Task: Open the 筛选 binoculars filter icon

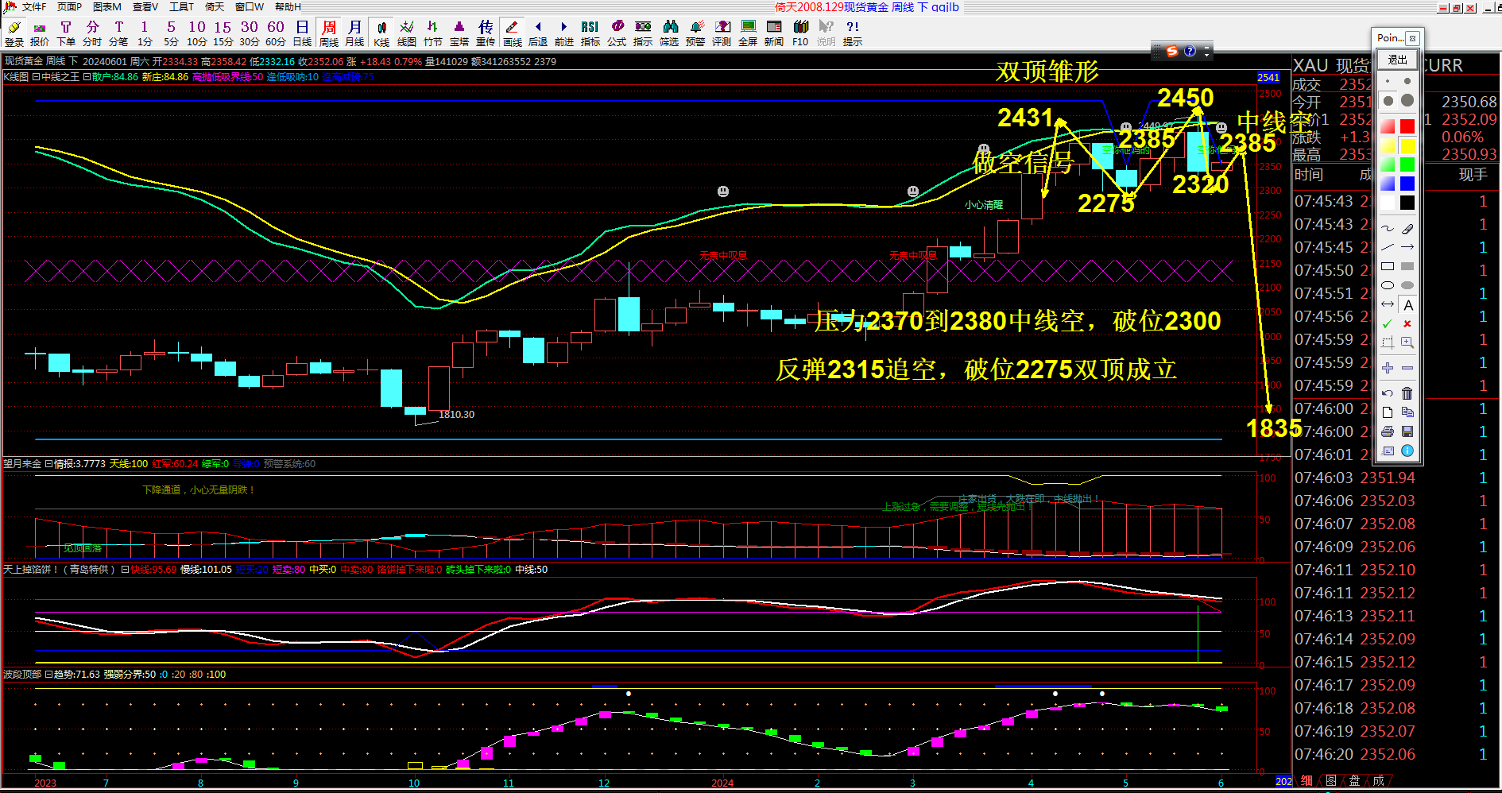Action: pos(669,33)
